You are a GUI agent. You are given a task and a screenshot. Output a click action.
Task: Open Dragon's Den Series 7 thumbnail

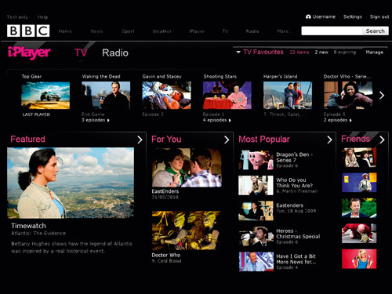point(256,160)
